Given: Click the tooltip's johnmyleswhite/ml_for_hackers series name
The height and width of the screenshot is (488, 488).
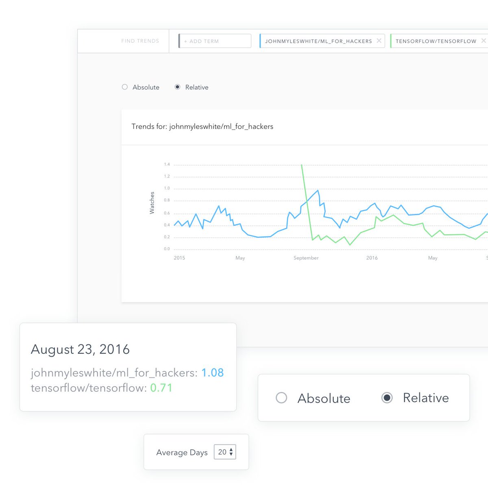Looking at the screenshot, I should pyautogui.click(x=114, y=373).
